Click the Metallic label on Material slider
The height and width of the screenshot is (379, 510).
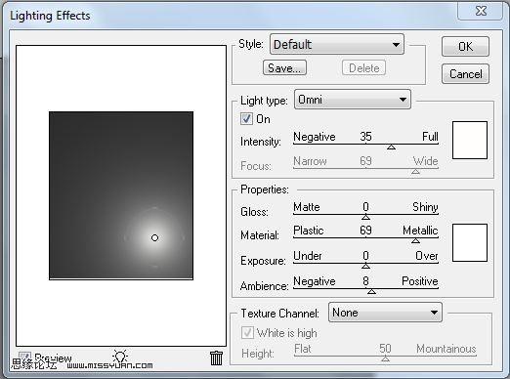420,231
